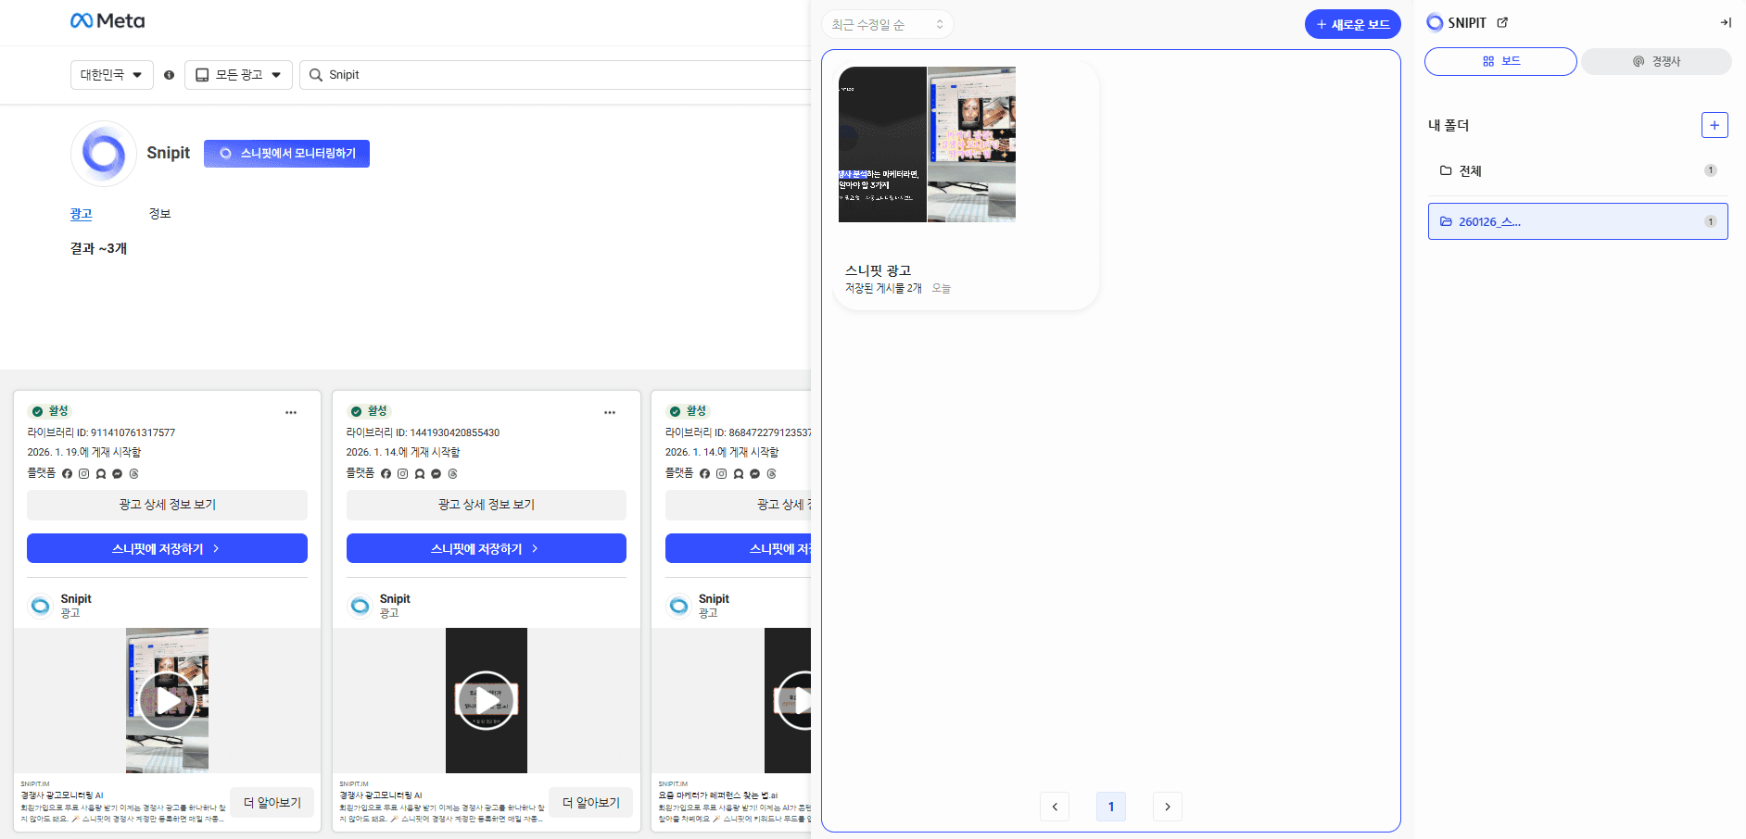Switch to the 경쟁사 tab
Viewport: 1746px width, 839px height.
(1656, 61)
